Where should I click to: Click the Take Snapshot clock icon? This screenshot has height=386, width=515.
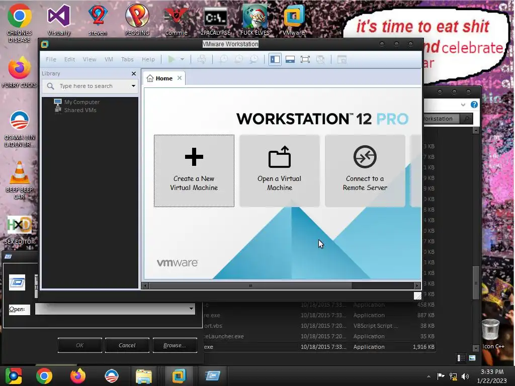click(223, 59)
